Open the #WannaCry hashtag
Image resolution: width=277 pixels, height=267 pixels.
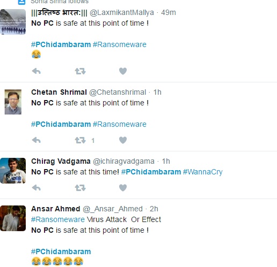coord(203,172)
